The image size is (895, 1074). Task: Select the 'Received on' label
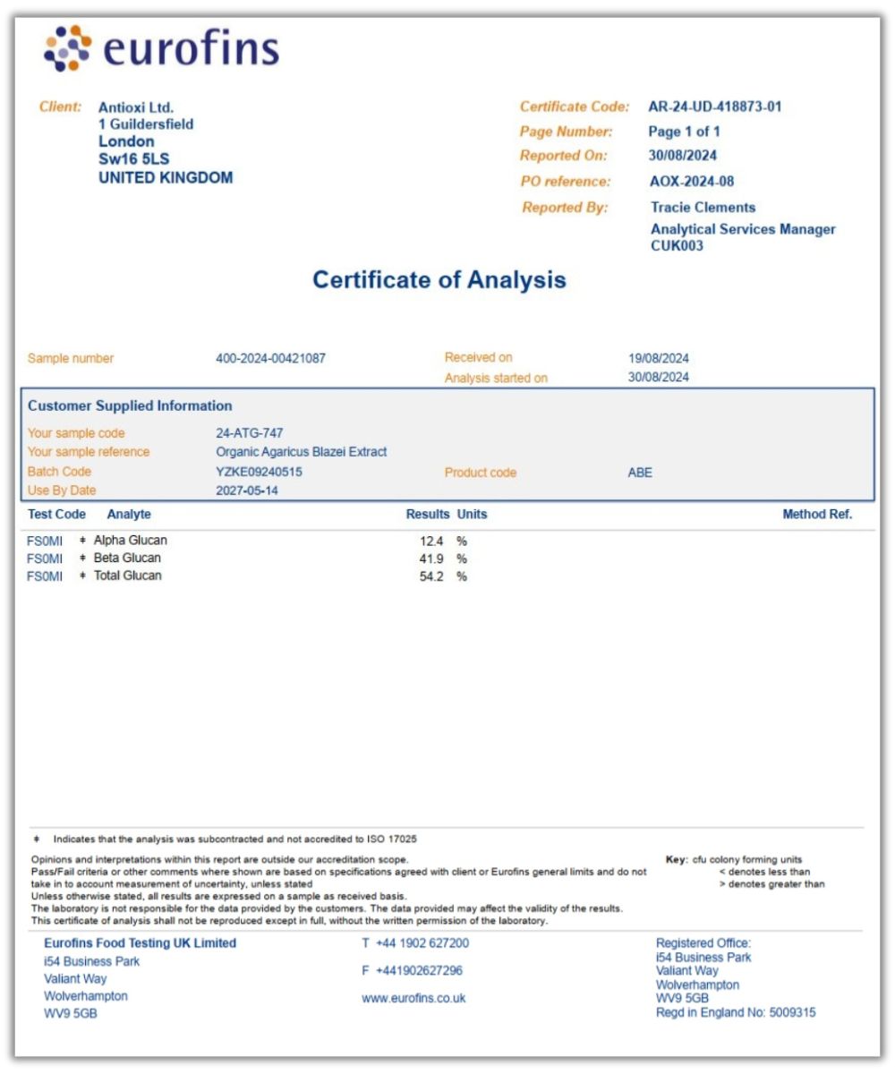coord(479,358)
